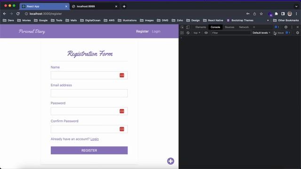Toggle the console sidebar icon
301x169 pixels.
(x=182, y=33)
